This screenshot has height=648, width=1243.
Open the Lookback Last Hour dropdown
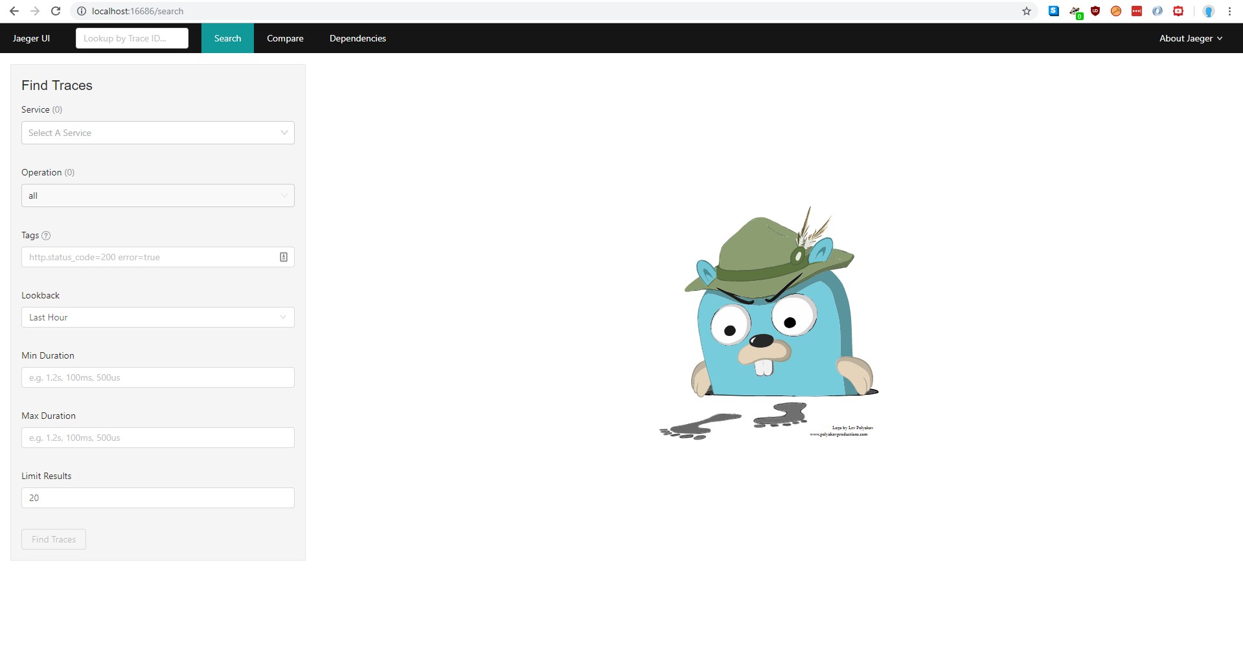157,317
